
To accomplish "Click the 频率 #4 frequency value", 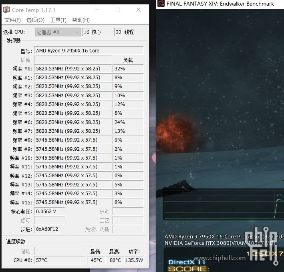I will tap(73, 104).
